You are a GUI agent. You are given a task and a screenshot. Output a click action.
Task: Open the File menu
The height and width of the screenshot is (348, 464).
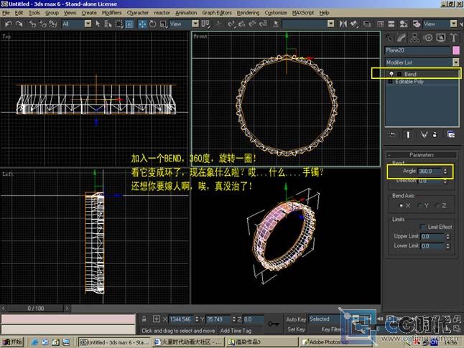[6, 13]
